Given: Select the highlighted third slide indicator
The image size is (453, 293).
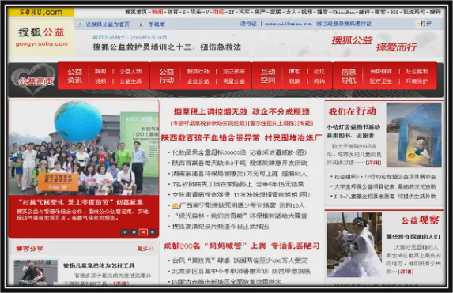Looking at the screenshot, I should point(143,232).
